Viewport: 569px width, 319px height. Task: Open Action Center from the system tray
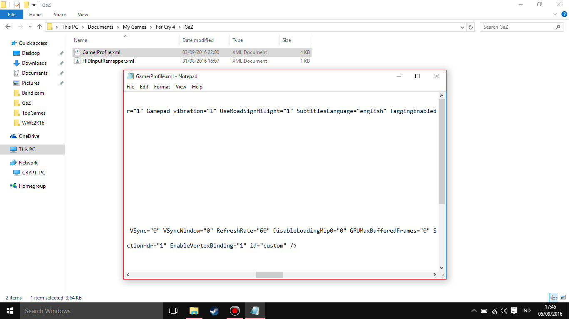[x=514, y=310]
